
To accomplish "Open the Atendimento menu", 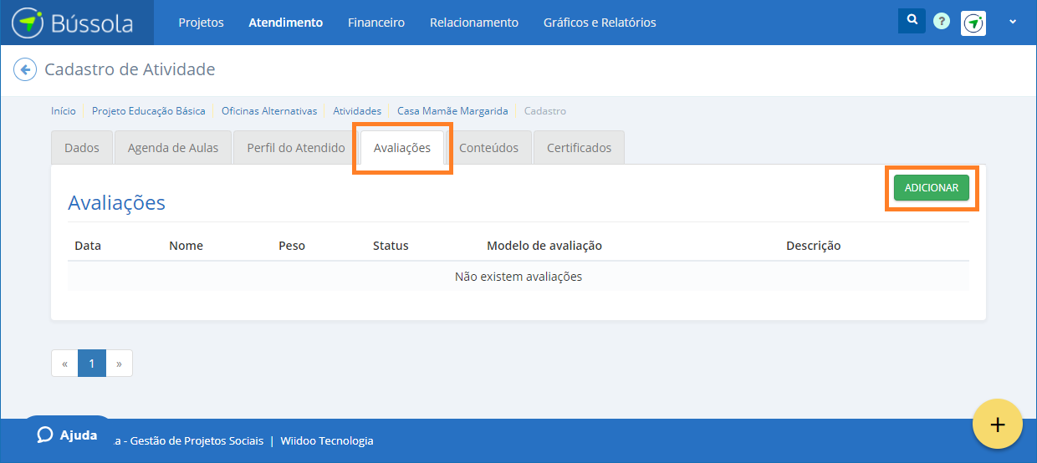I will coord(285,23).
